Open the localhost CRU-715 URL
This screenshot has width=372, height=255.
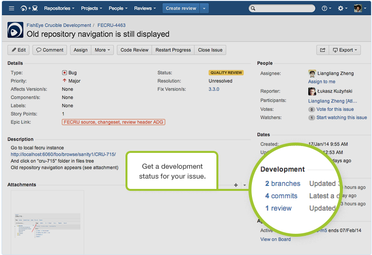[x=63, y=154]
